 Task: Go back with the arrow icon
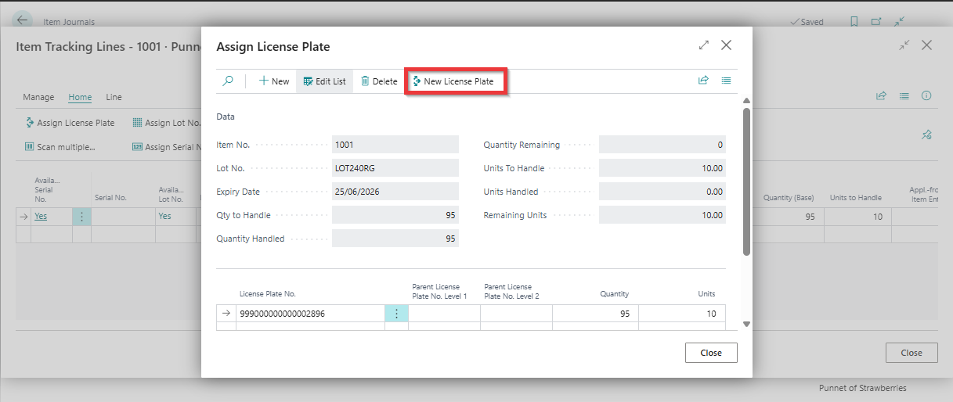21,20
